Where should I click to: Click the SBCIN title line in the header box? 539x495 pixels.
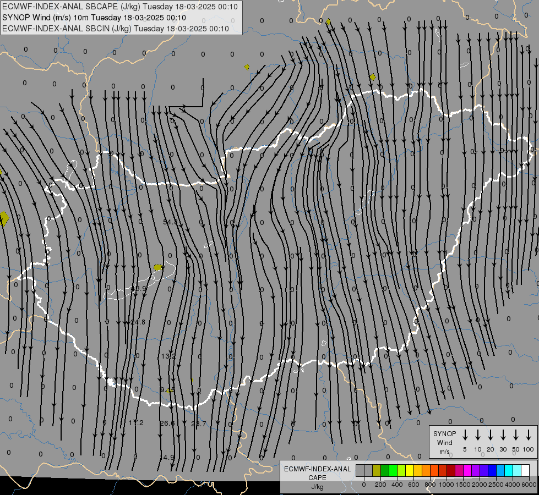coord(116,29)
